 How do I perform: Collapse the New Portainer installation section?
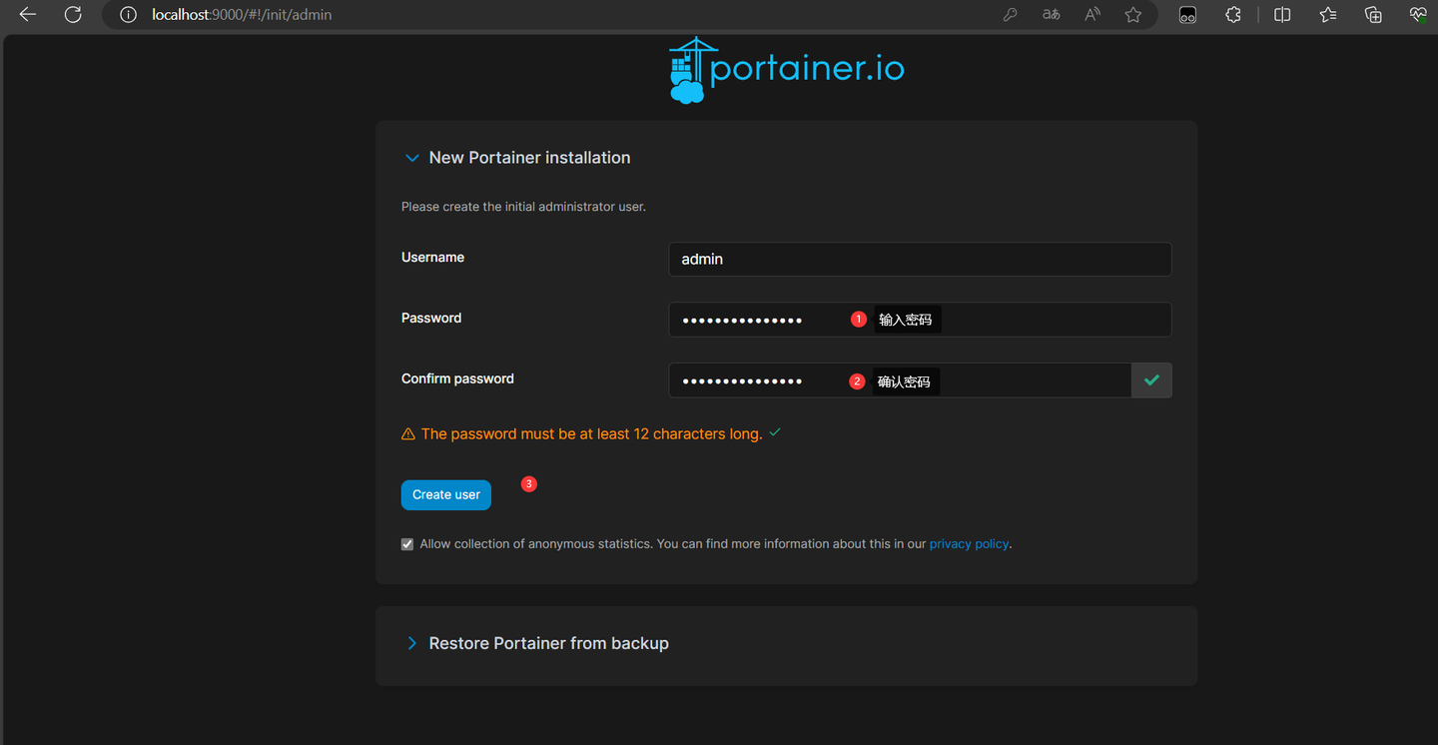point(412,157)
